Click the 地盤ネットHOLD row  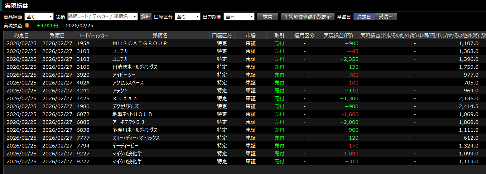pyautogui.click(x=133, y=114)
